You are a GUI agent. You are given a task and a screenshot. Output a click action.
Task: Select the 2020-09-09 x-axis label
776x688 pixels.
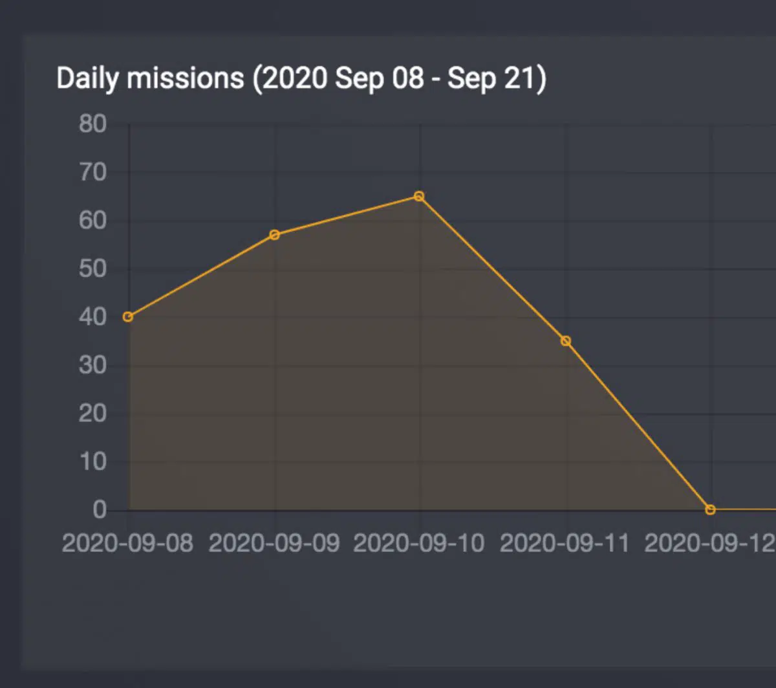point(274,544)
